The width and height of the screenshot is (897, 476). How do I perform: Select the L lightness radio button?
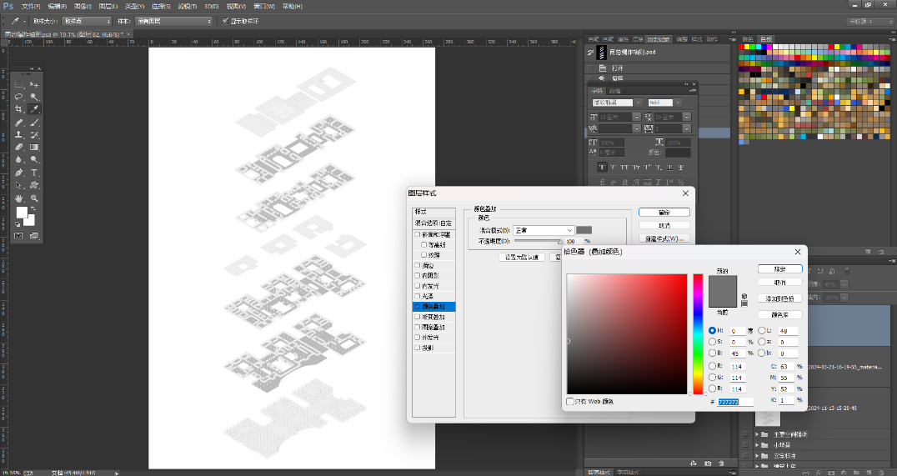point(762,331)
